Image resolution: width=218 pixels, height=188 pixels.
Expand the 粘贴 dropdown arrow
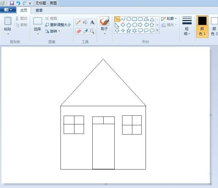[x=8, y=34]
